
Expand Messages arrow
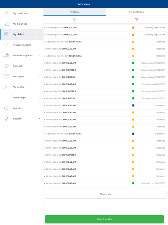point(39,76)
